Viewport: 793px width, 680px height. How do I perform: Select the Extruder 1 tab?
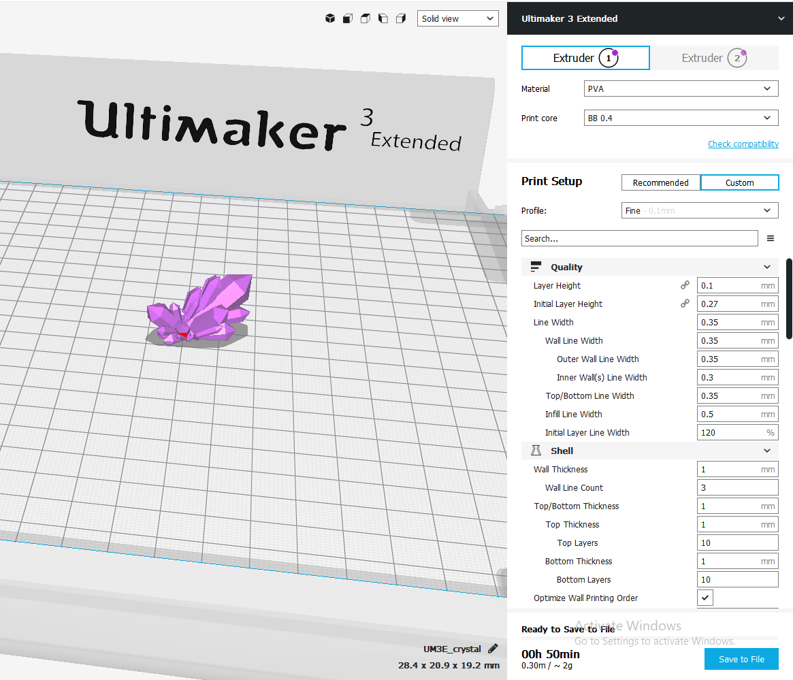[585, 58]
